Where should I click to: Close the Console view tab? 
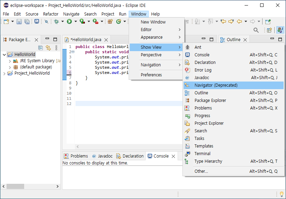[x=173, y=156]
